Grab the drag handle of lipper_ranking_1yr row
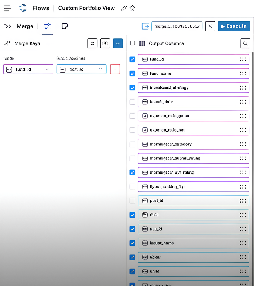Screen dimensions: 254x286 tap(243, 186)
